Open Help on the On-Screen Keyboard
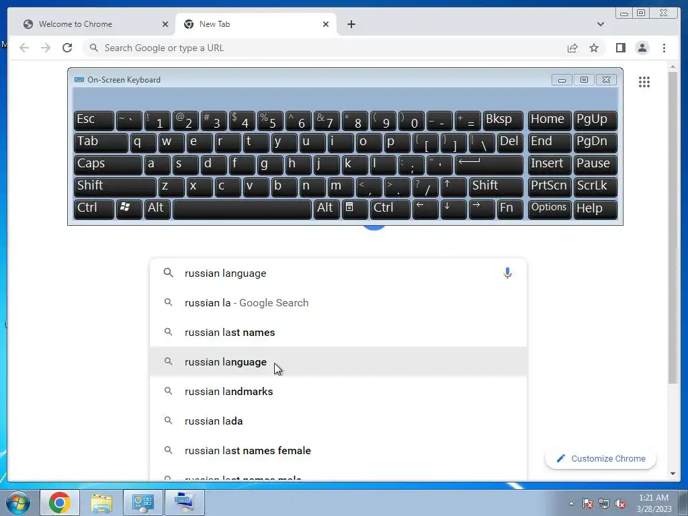This screenshot has height=516, width=688. (595, 209)
